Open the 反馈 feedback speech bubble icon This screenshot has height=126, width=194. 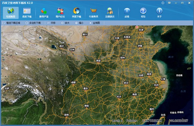coord(127,13)
